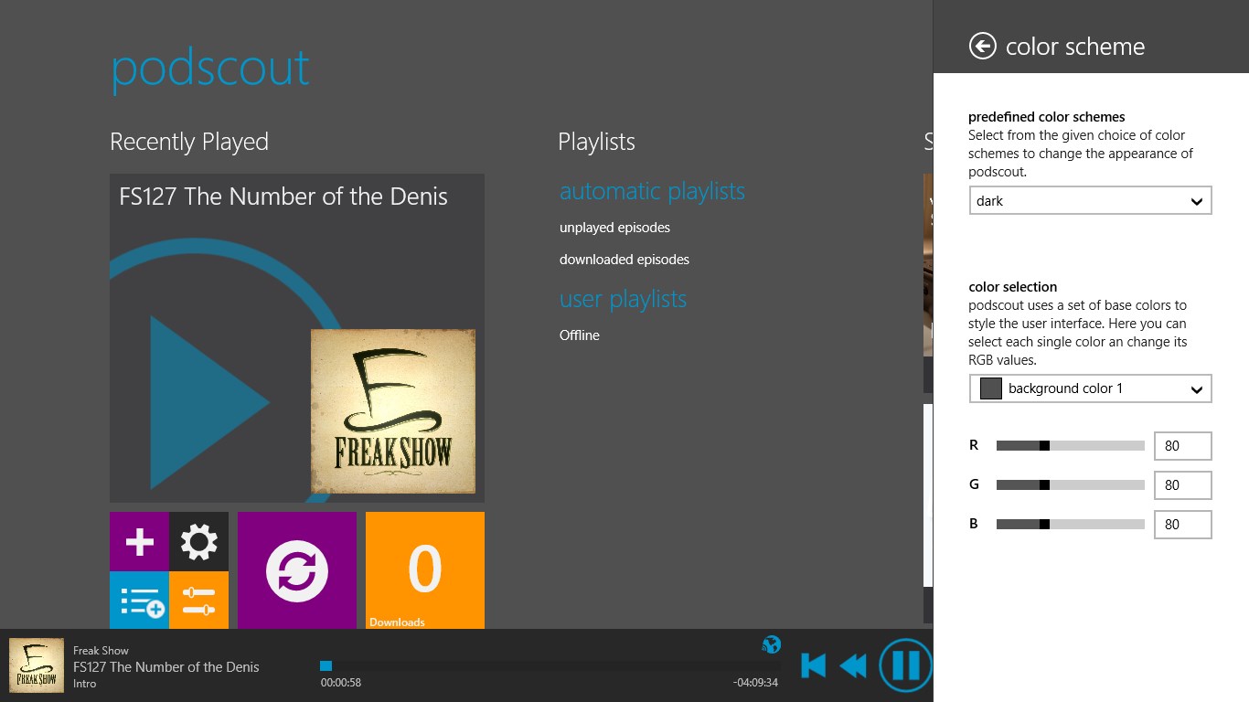Open the downloaded episodes playlist
1249x702 pixels.
[624, 260]
